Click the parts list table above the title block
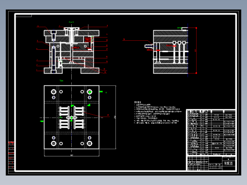Image resolution: width=247 pixels, height=185 pixels. (x=211, y=132)
